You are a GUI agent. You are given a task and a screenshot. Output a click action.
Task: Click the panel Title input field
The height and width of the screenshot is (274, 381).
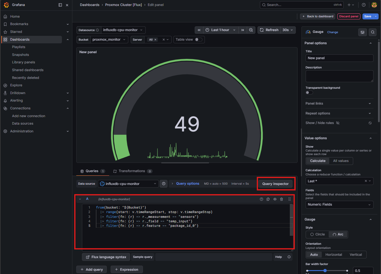[x=339, y=58]
